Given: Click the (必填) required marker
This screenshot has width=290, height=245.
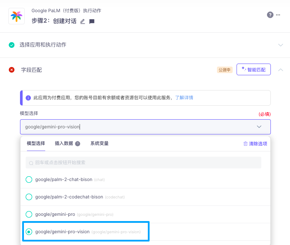Looking at the screenshot, I should [x=264, y=114].
